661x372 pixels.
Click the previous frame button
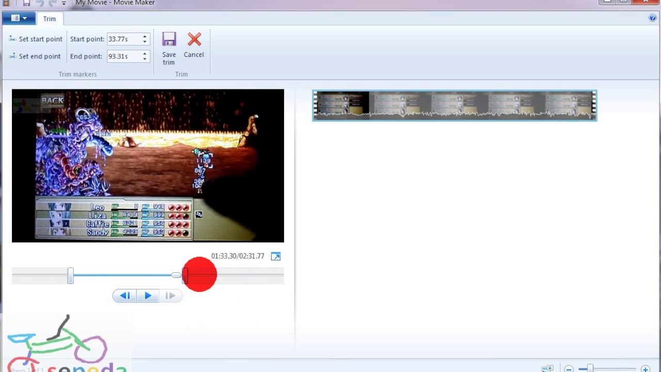[x=124, y=296]
